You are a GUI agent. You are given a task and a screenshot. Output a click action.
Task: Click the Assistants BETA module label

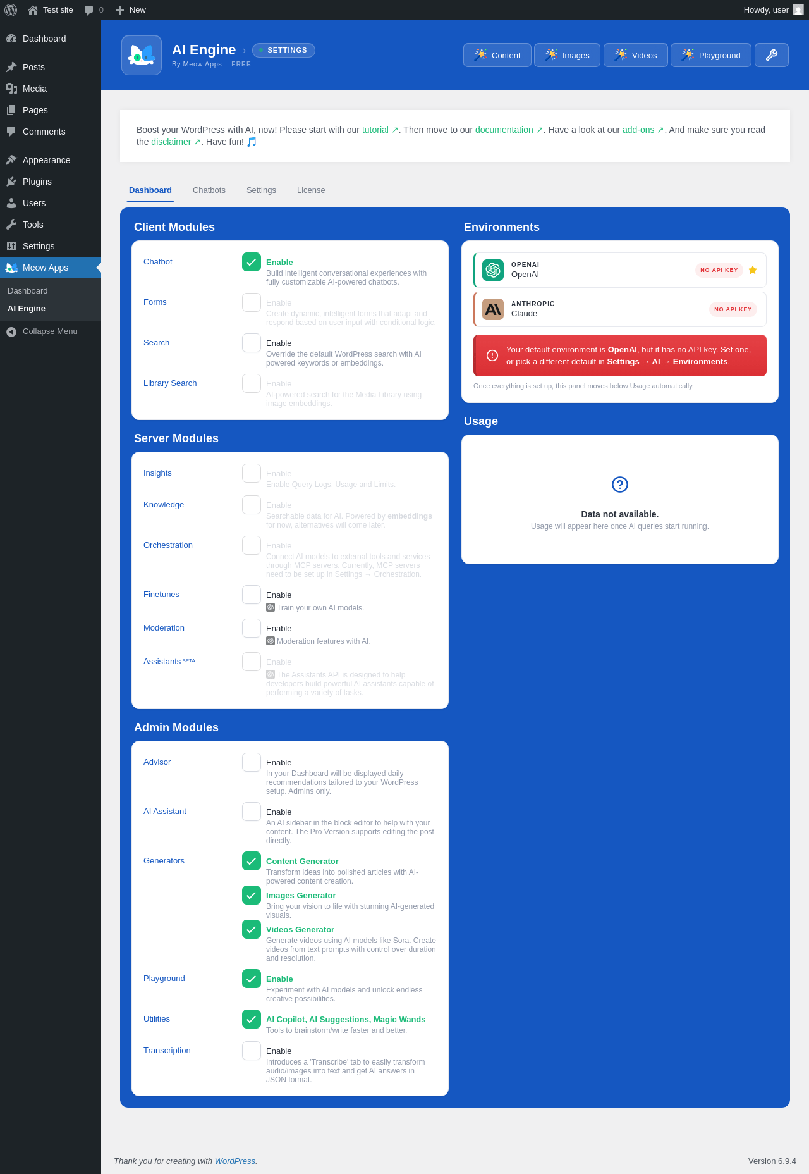169,662
